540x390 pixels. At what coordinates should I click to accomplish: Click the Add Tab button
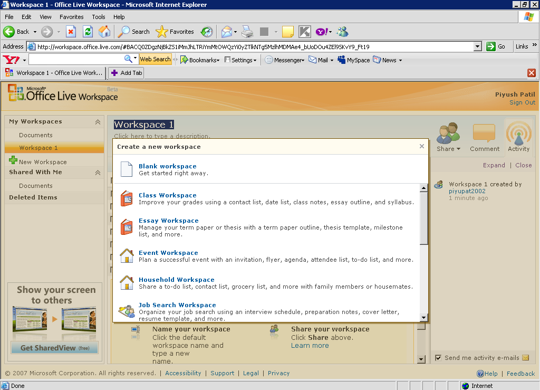pyautogui.click(x=126, y=73)
